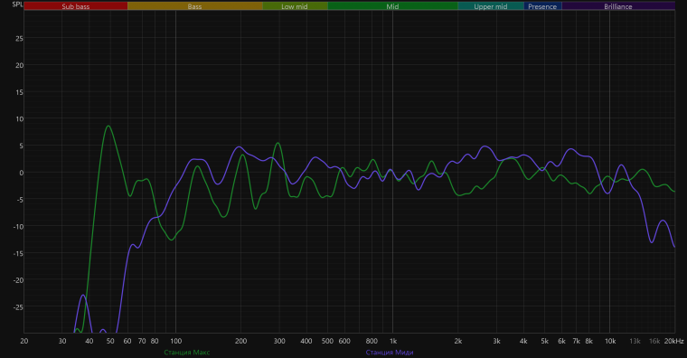Image resolution: width=687 pixels, height=358 pixels.
Task: Click the purple Brilliance band header
Action: click(617, 6)
